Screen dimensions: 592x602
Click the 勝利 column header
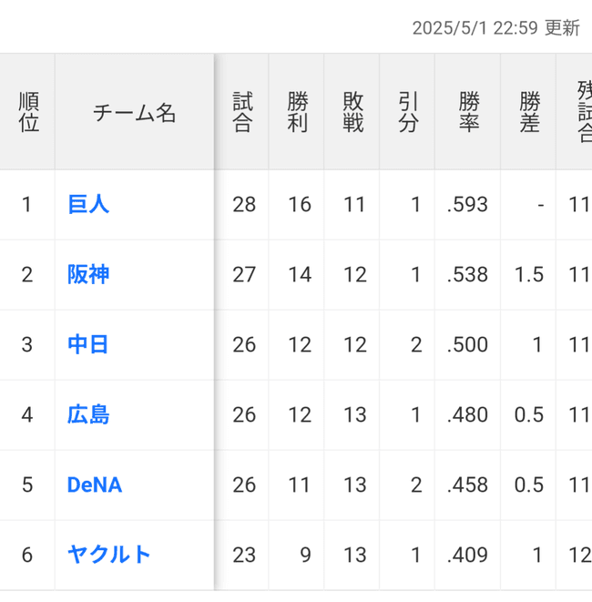(x=298, y=113)
